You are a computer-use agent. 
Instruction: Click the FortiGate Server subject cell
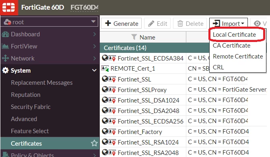[x=227, y=90]
